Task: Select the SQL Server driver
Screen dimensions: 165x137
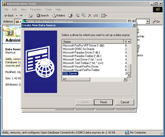Action: click(70, 73)
